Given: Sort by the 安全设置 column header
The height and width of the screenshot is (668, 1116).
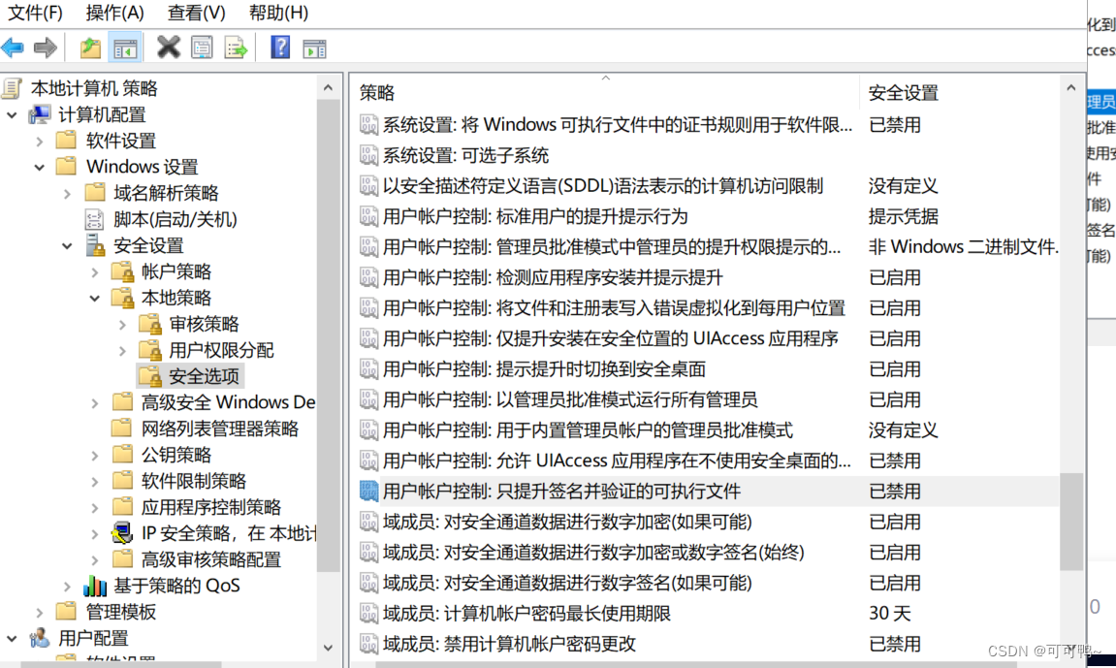Looking at the screenshot, I should pyautogui.click(x=960, y=92).
